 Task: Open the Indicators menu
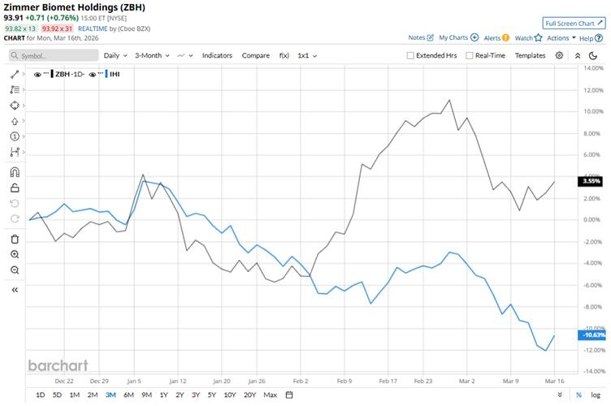217,56
